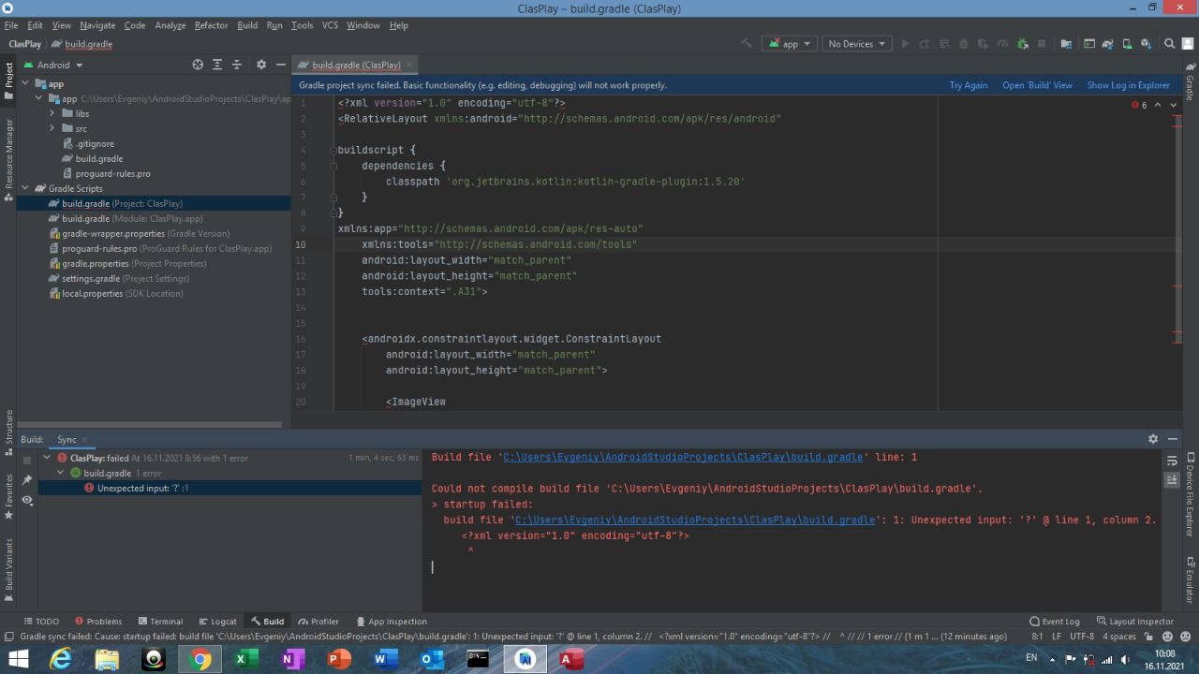Viewport: 1199px width, 674px height.
Task: Open the VCS menu
Action: (x=330, y=25)
